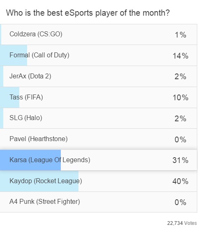Select the SLG (Halo) answer row
This screenshot has width=201, height=229.
point(99,118)
